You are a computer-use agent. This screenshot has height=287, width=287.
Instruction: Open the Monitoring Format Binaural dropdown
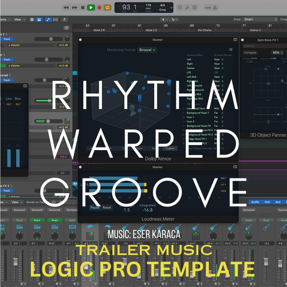[x=147, y=50]
